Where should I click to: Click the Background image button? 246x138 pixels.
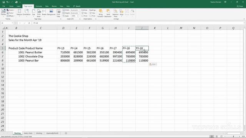[x=51, y=12]
